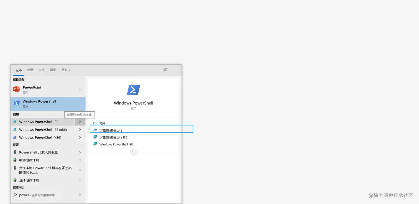The image size is (419, 204).
Task: Switch to the 文档 tab
Action: (42, 70)
